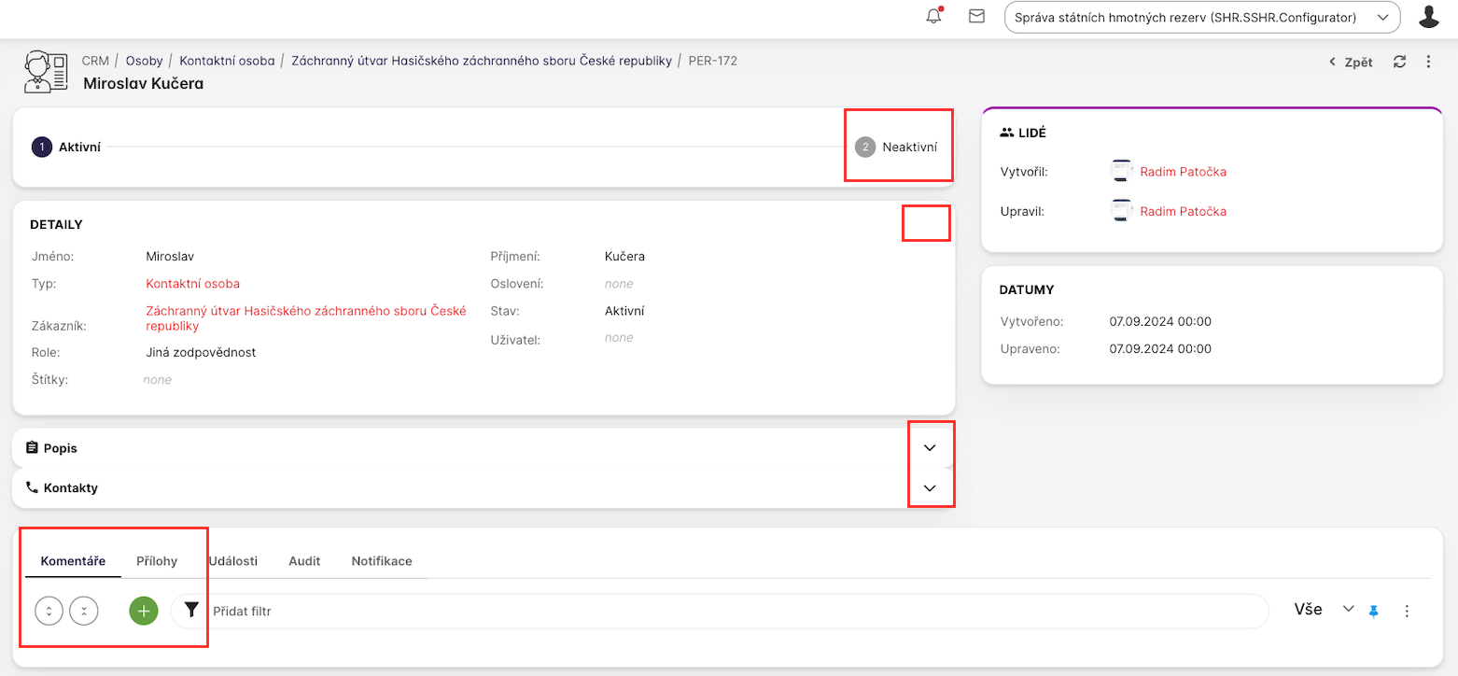The height and width of the screenshot is (676, 1458).
Task: Expand the Kontakty section
Action: pyautogui.click(x=929, y=487)
